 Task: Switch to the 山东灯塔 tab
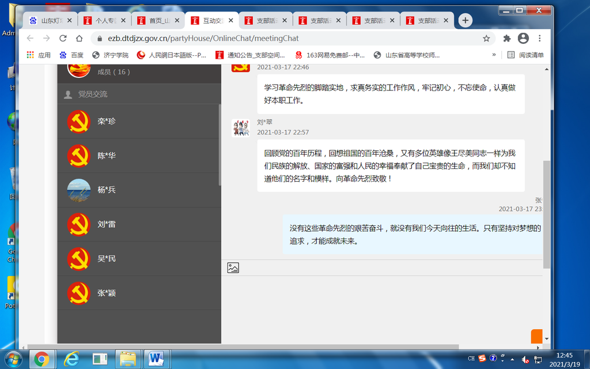click(51, 20)
